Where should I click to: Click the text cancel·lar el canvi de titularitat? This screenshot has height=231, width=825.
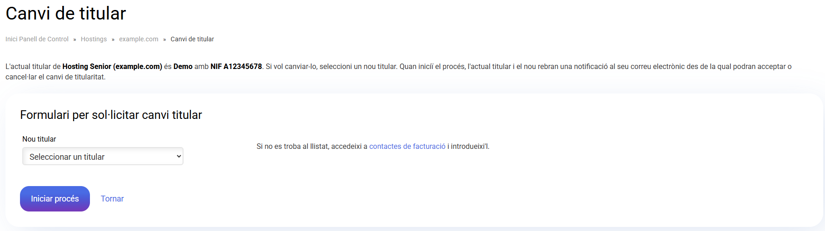coord(55,77)
